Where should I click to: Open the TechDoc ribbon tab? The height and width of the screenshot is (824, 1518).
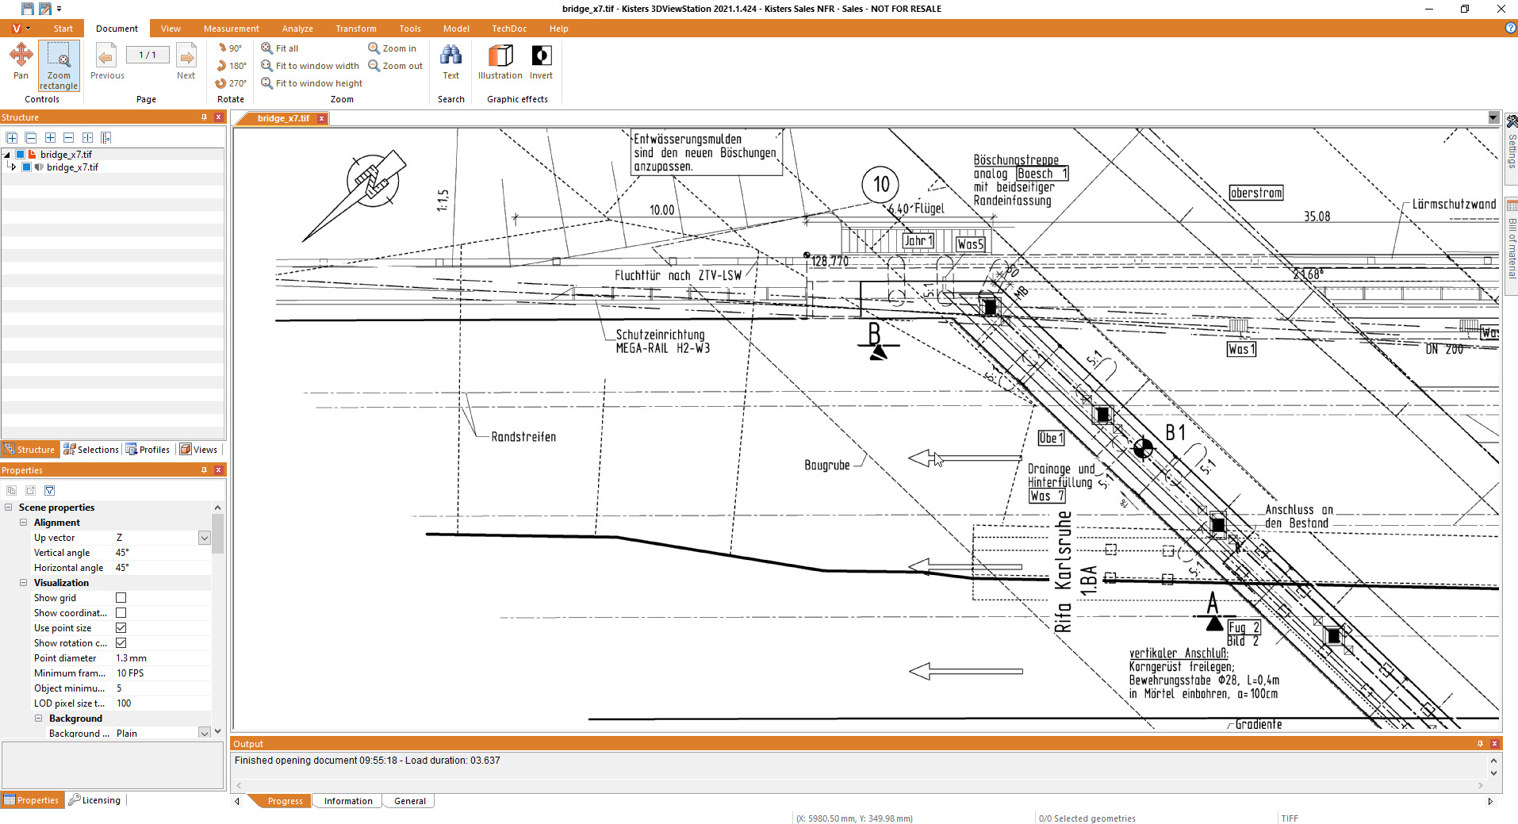(509, 29)
